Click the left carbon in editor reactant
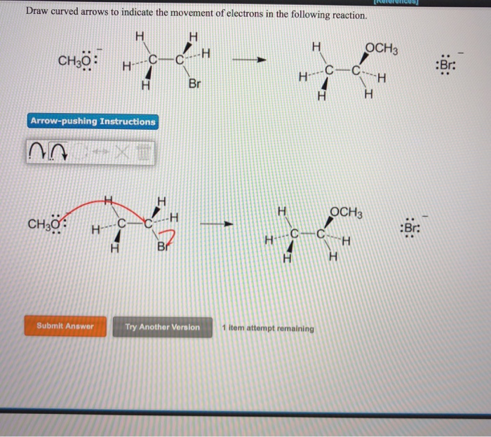The width and height of the screenshot is (491, 437). pyautogui.click(x=121, y=224)
